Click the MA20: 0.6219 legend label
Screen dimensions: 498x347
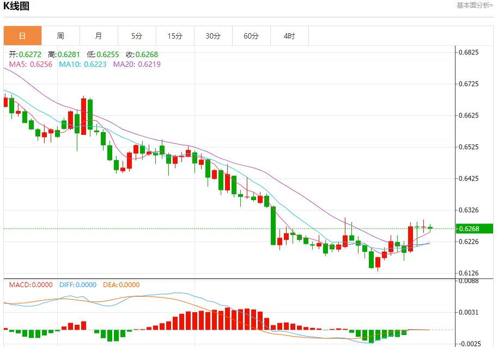(137, 64)
